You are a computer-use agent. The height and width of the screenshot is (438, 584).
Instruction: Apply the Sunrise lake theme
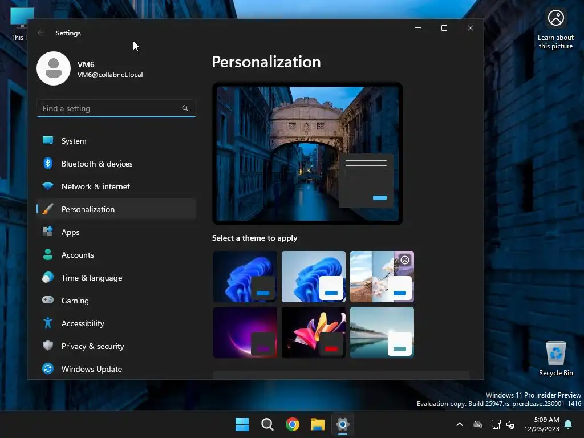coord(382,332)
